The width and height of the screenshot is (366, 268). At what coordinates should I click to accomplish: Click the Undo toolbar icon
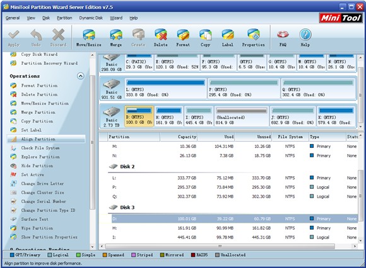[x=36, y=38]
